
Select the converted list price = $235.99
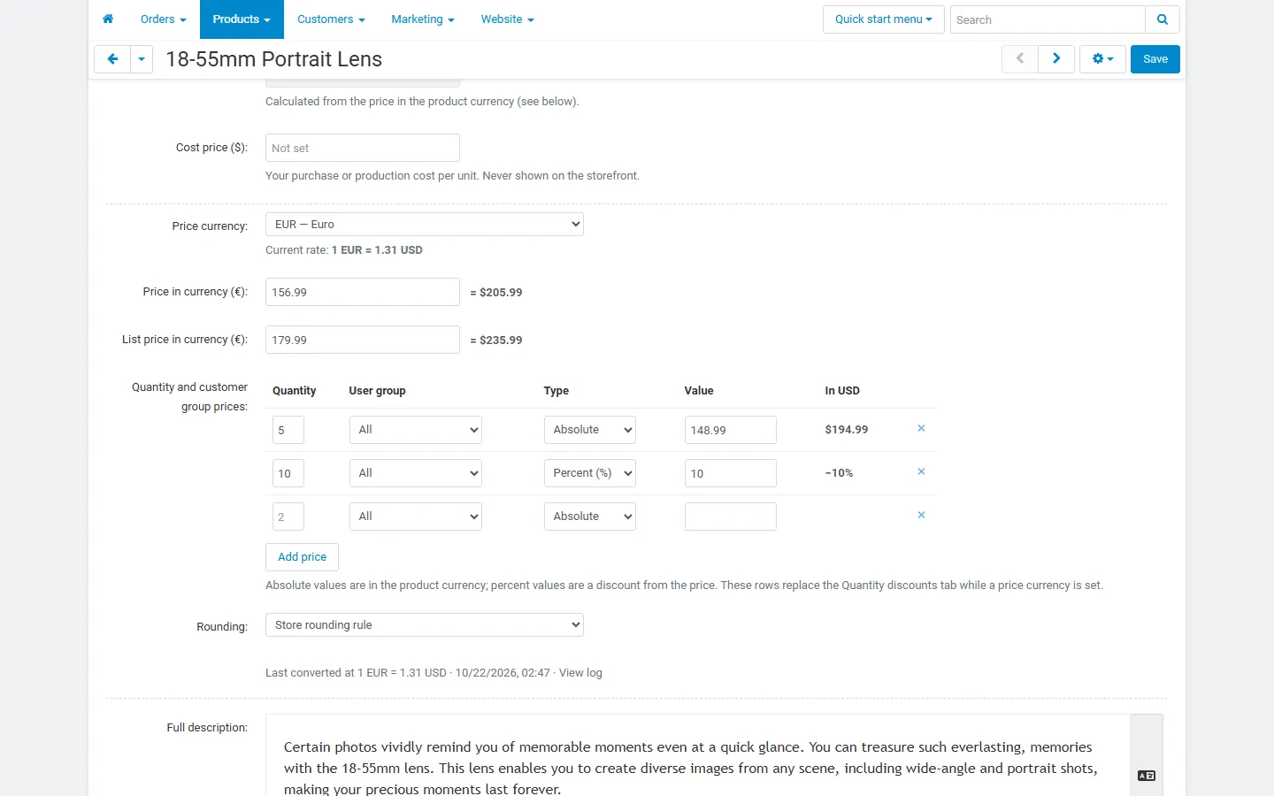pyautogui.click(x=496, y=341)
